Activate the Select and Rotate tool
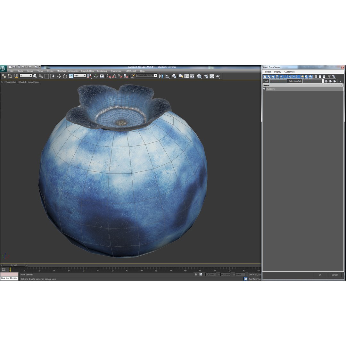The width and height of the screenshot is (346, 346). (65, 76)
